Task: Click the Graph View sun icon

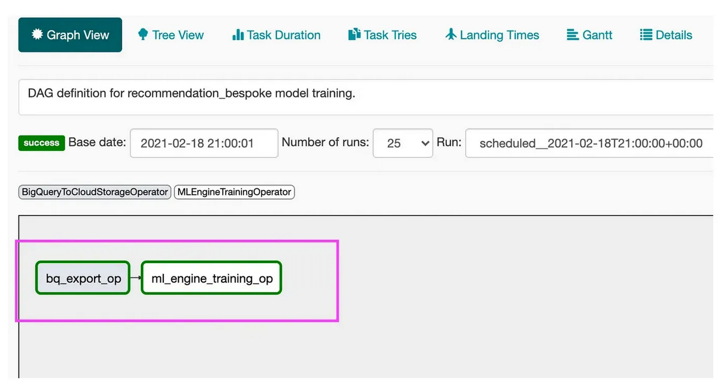Action: coord(37,35)
